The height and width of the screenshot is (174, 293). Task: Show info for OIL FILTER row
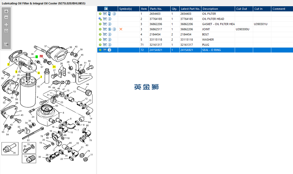point(114,14)
